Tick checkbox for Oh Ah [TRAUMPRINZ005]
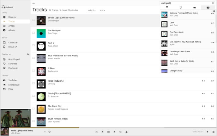This screenshot has width=217, height=136. [33, 96]
